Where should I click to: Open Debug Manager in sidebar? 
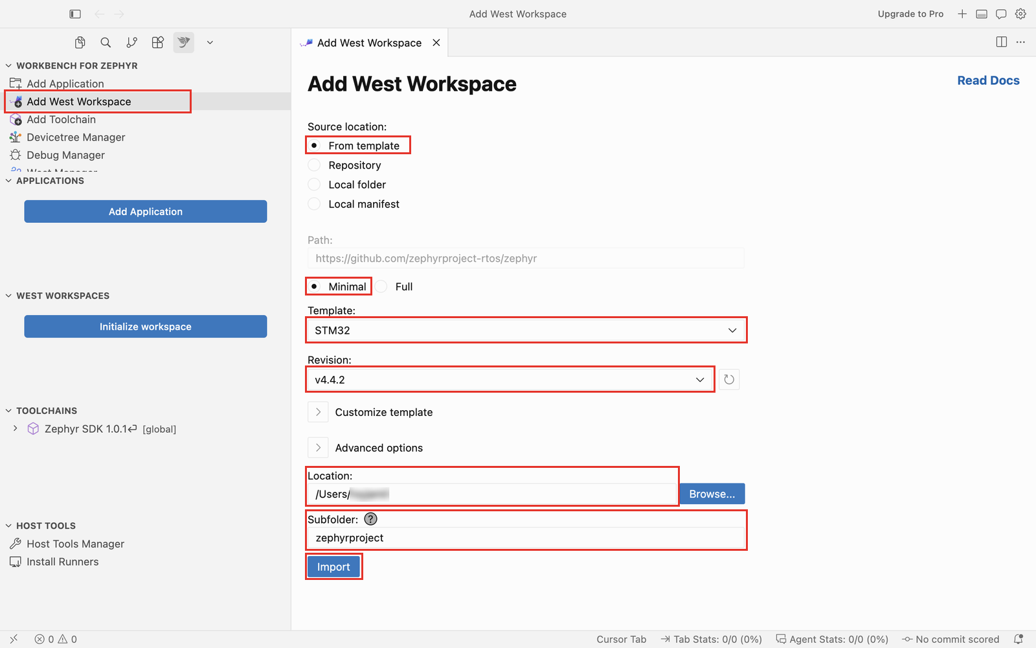pyautogui.click(x=65, y=155)
